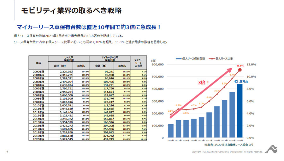Screen dimensions: 284x161
Task: Click the 2012年 bar in the chart
Action: pos(171,131)
